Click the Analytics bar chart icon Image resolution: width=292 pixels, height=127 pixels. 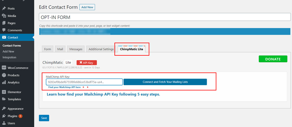point(4,82)
